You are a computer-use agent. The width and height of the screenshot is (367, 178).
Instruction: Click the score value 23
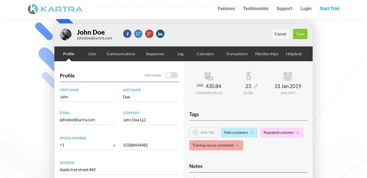tap(248, 86)
